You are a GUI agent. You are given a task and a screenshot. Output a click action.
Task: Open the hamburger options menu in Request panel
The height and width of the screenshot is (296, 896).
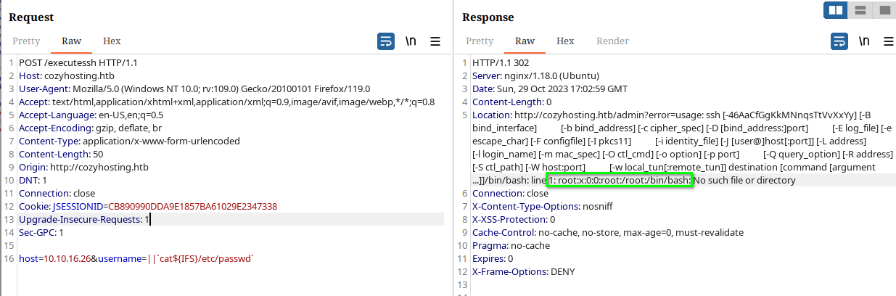(x=435, y=41)
